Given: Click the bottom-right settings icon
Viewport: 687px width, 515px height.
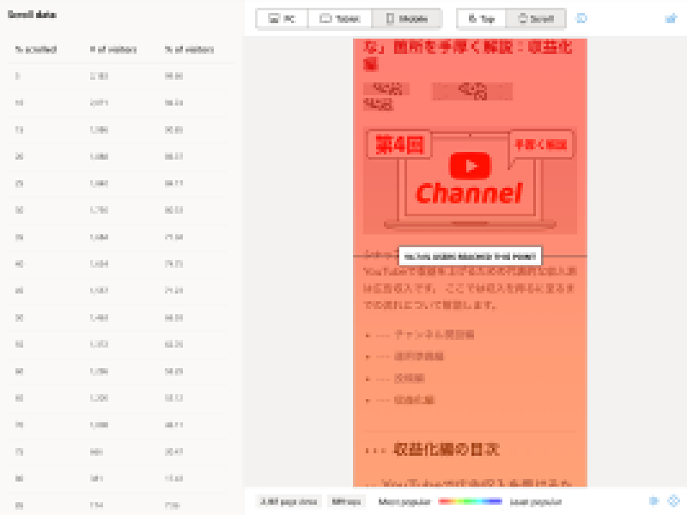Looking at the screenshot, I should 673,501.
